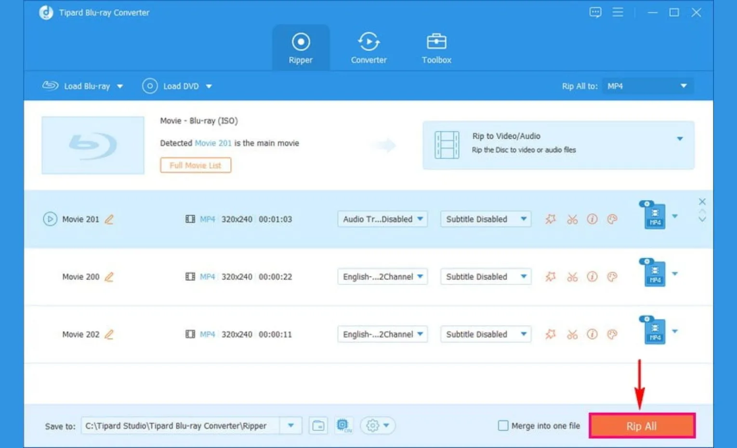Click the Rip All button
The width and height of the screenshot is (737, 448).
642,426
